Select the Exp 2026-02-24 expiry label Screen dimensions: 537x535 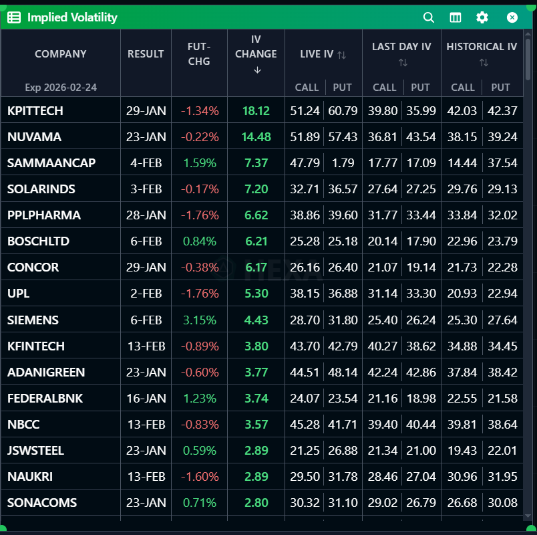tap(61, 88)
